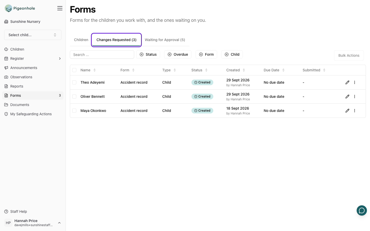This screenshot has height=231, width=370.
Task: Open more options for Maya Okonkwo row
Action: [x=355, y=111]
